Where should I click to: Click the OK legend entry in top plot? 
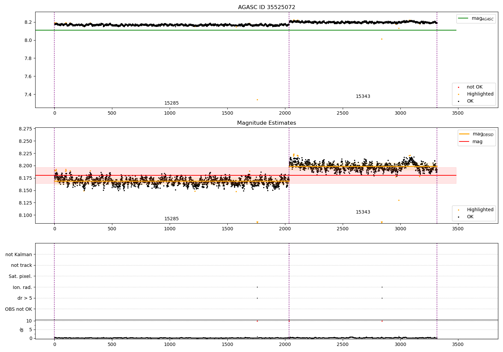click(466, 101)
